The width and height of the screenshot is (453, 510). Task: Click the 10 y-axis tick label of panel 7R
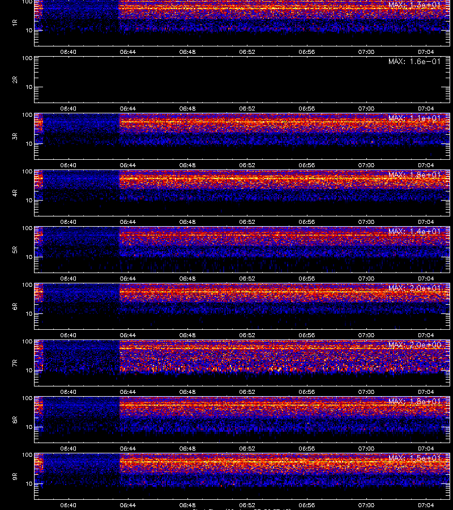pos(29,371)
